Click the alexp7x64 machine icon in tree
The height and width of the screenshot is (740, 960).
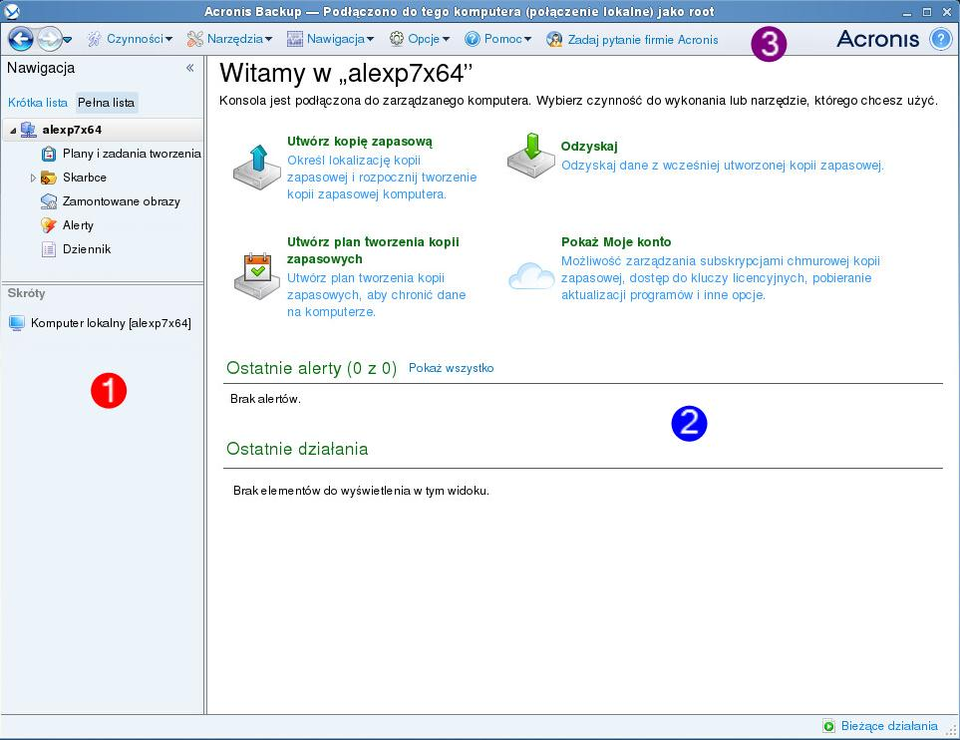(x=28, y=130)
